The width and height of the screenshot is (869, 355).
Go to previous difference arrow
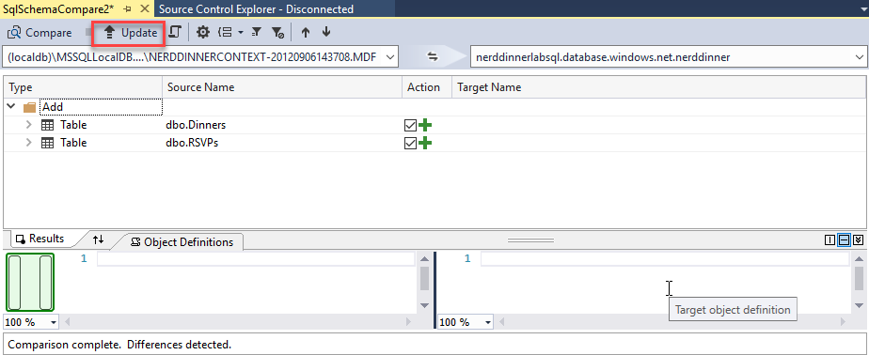[x=306, y=33]
